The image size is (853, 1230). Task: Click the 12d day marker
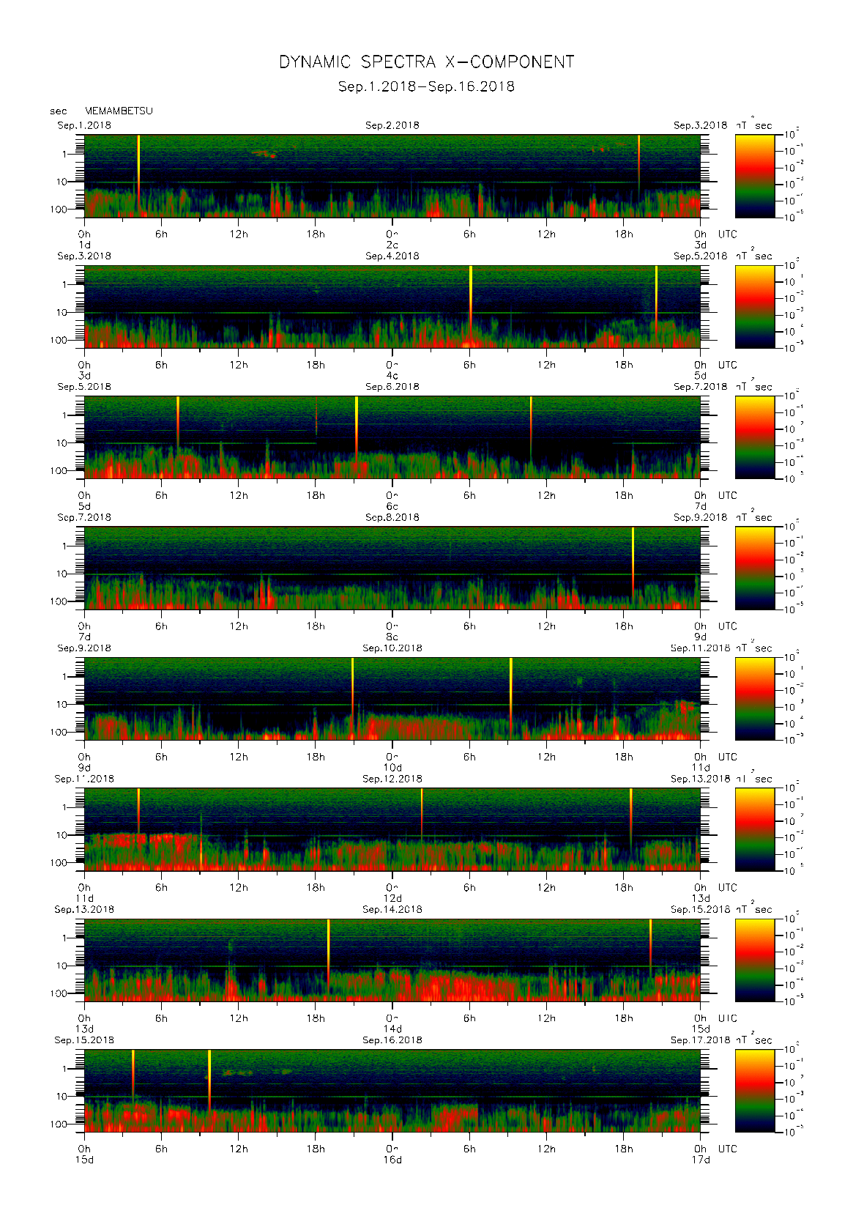(392, 898)
